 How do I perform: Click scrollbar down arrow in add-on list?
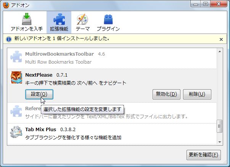click(220, 142)
